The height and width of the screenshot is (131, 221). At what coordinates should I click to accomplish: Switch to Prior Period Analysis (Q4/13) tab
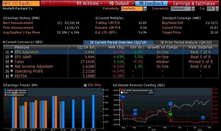click(186, 42)
